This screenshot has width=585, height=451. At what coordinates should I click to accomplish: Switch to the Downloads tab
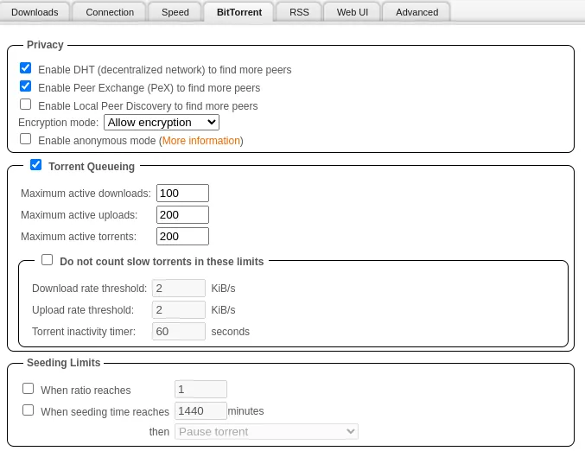35,12
